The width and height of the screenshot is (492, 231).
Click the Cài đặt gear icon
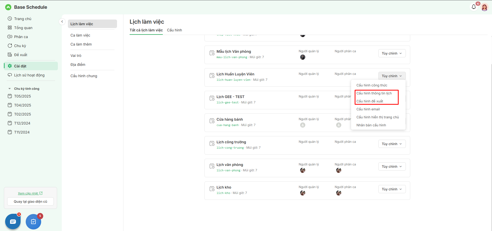tap(10, 66)
